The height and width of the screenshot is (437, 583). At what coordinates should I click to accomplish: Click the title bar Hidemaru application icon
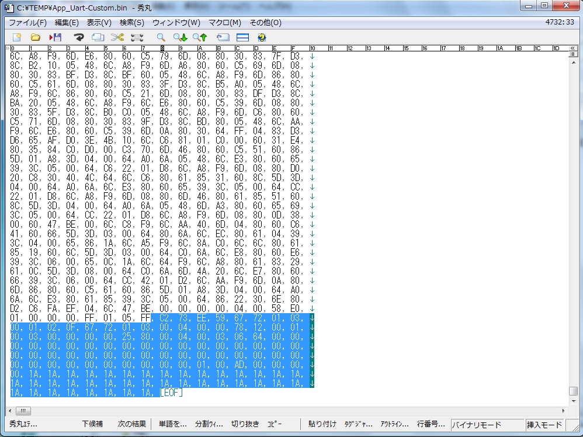coord(10,7)
